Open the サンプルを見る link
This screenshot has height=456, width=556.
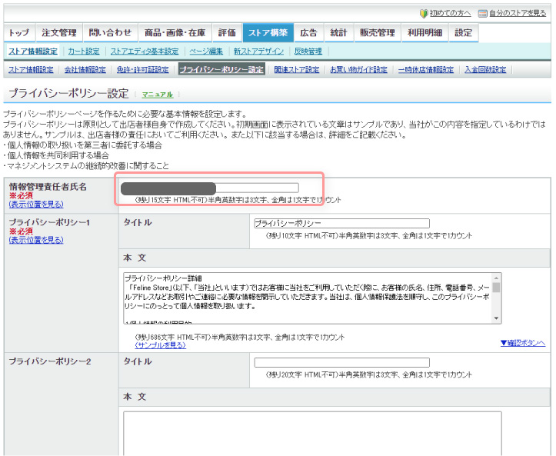tap(161, 345)
